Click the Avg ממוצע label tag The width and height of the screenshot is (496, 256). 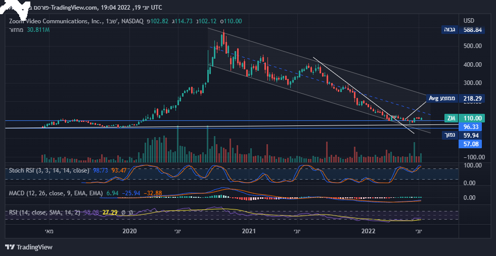[442, 99]
